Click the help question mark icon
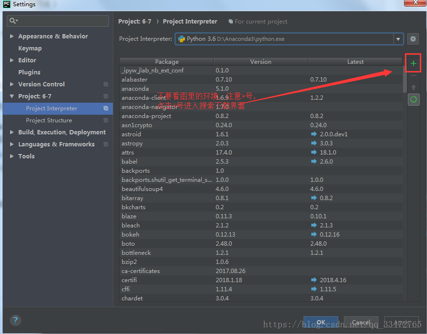Screen dimensions: 427x334 (x=15, y=320)
